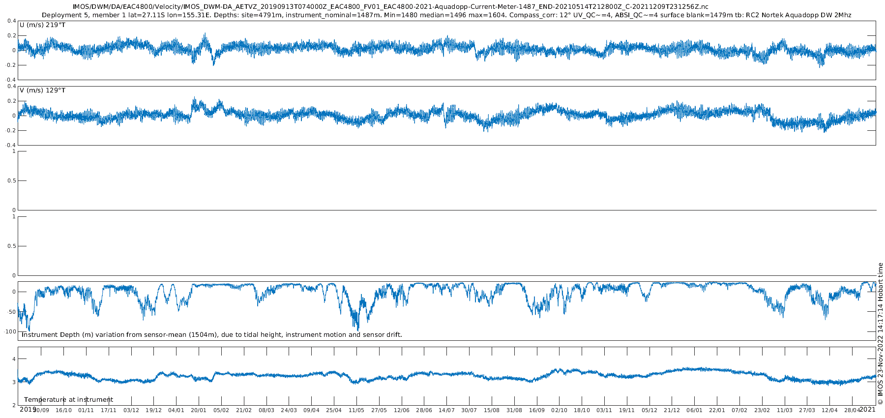Viewport: 885px width, 418px height.
Task: Click the '01/11' date tick label
Action: click(86, 410)
